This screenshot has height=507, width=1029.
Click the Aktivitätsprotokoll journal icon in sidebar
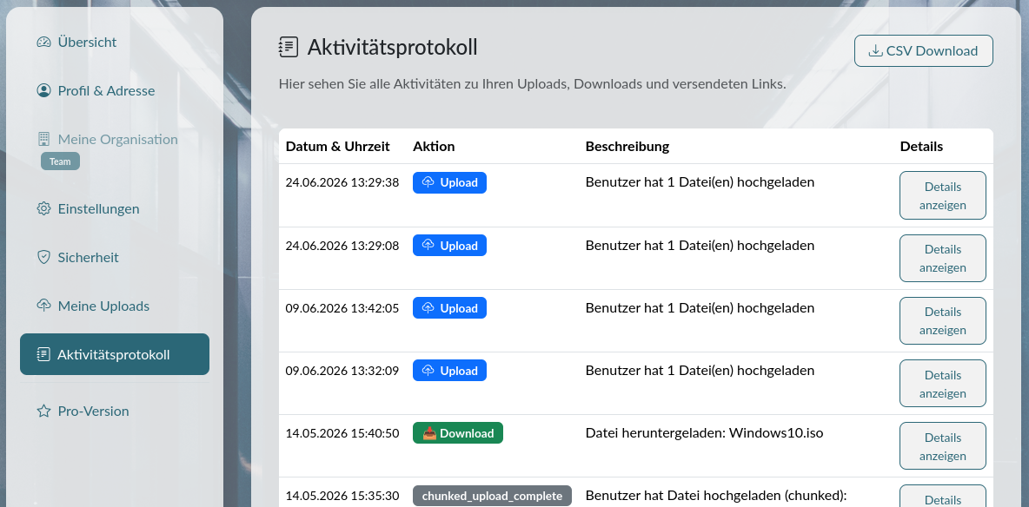(43, 355)
